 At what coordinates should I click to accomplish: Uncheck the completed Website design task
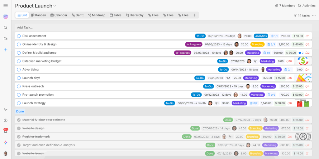click(19, 128)
